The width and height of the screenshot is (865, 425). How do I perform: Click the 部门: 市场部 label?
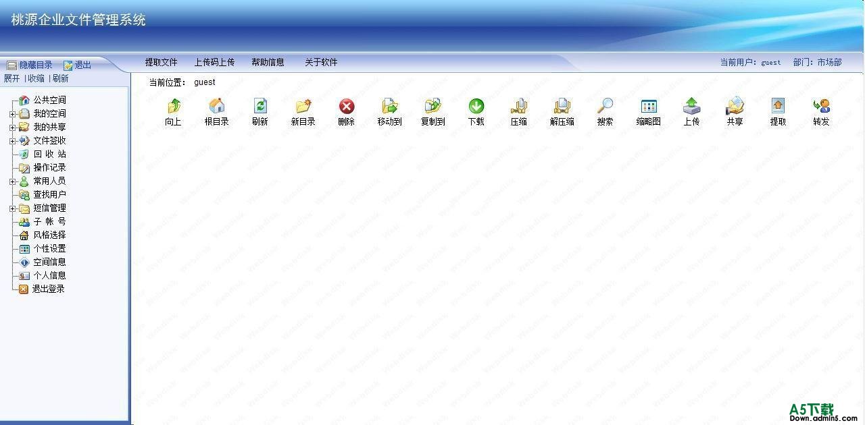pyautogui.click(x=818, y=62)
